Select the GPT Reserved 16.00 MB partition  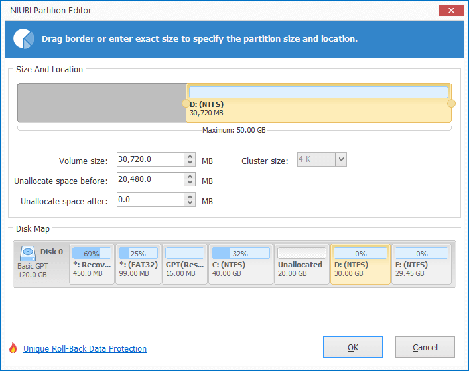(x=184, y=264)
